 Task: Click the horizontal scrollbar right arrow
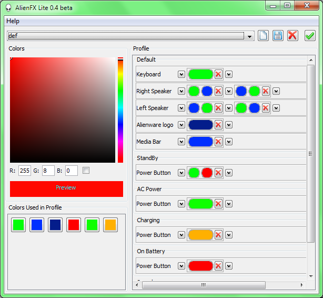[302, 285]
